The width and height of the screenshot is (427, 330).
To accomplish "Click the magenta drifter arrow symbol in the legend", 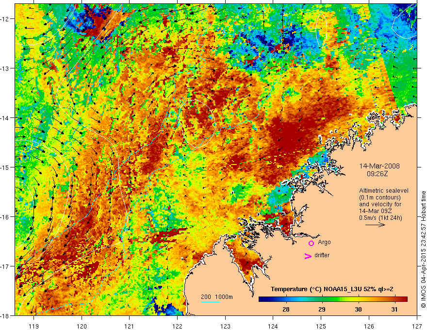I will [308, 256].
